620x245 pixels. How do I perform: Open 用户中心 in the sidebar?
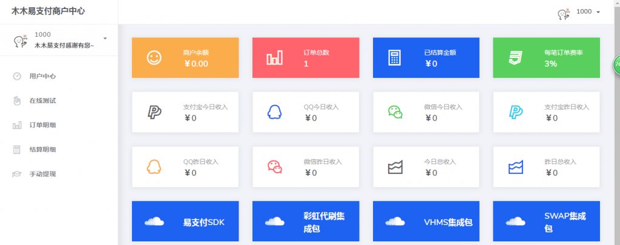(42, 76)
